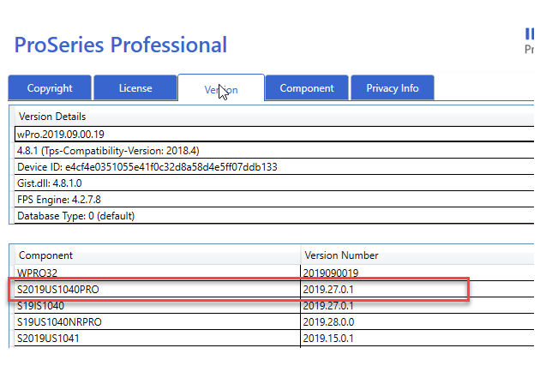The image size is (546, 366).
Task: Click the Database Type row
Action: pos(76,216)
